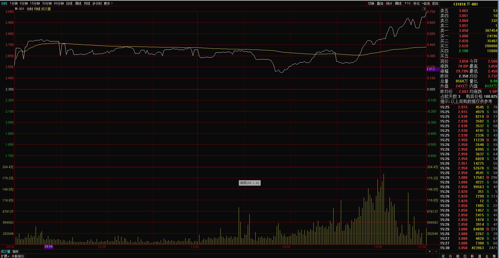Select the 指标 indicator tab
Screen dimensions: 499x258
coord(16,251)
